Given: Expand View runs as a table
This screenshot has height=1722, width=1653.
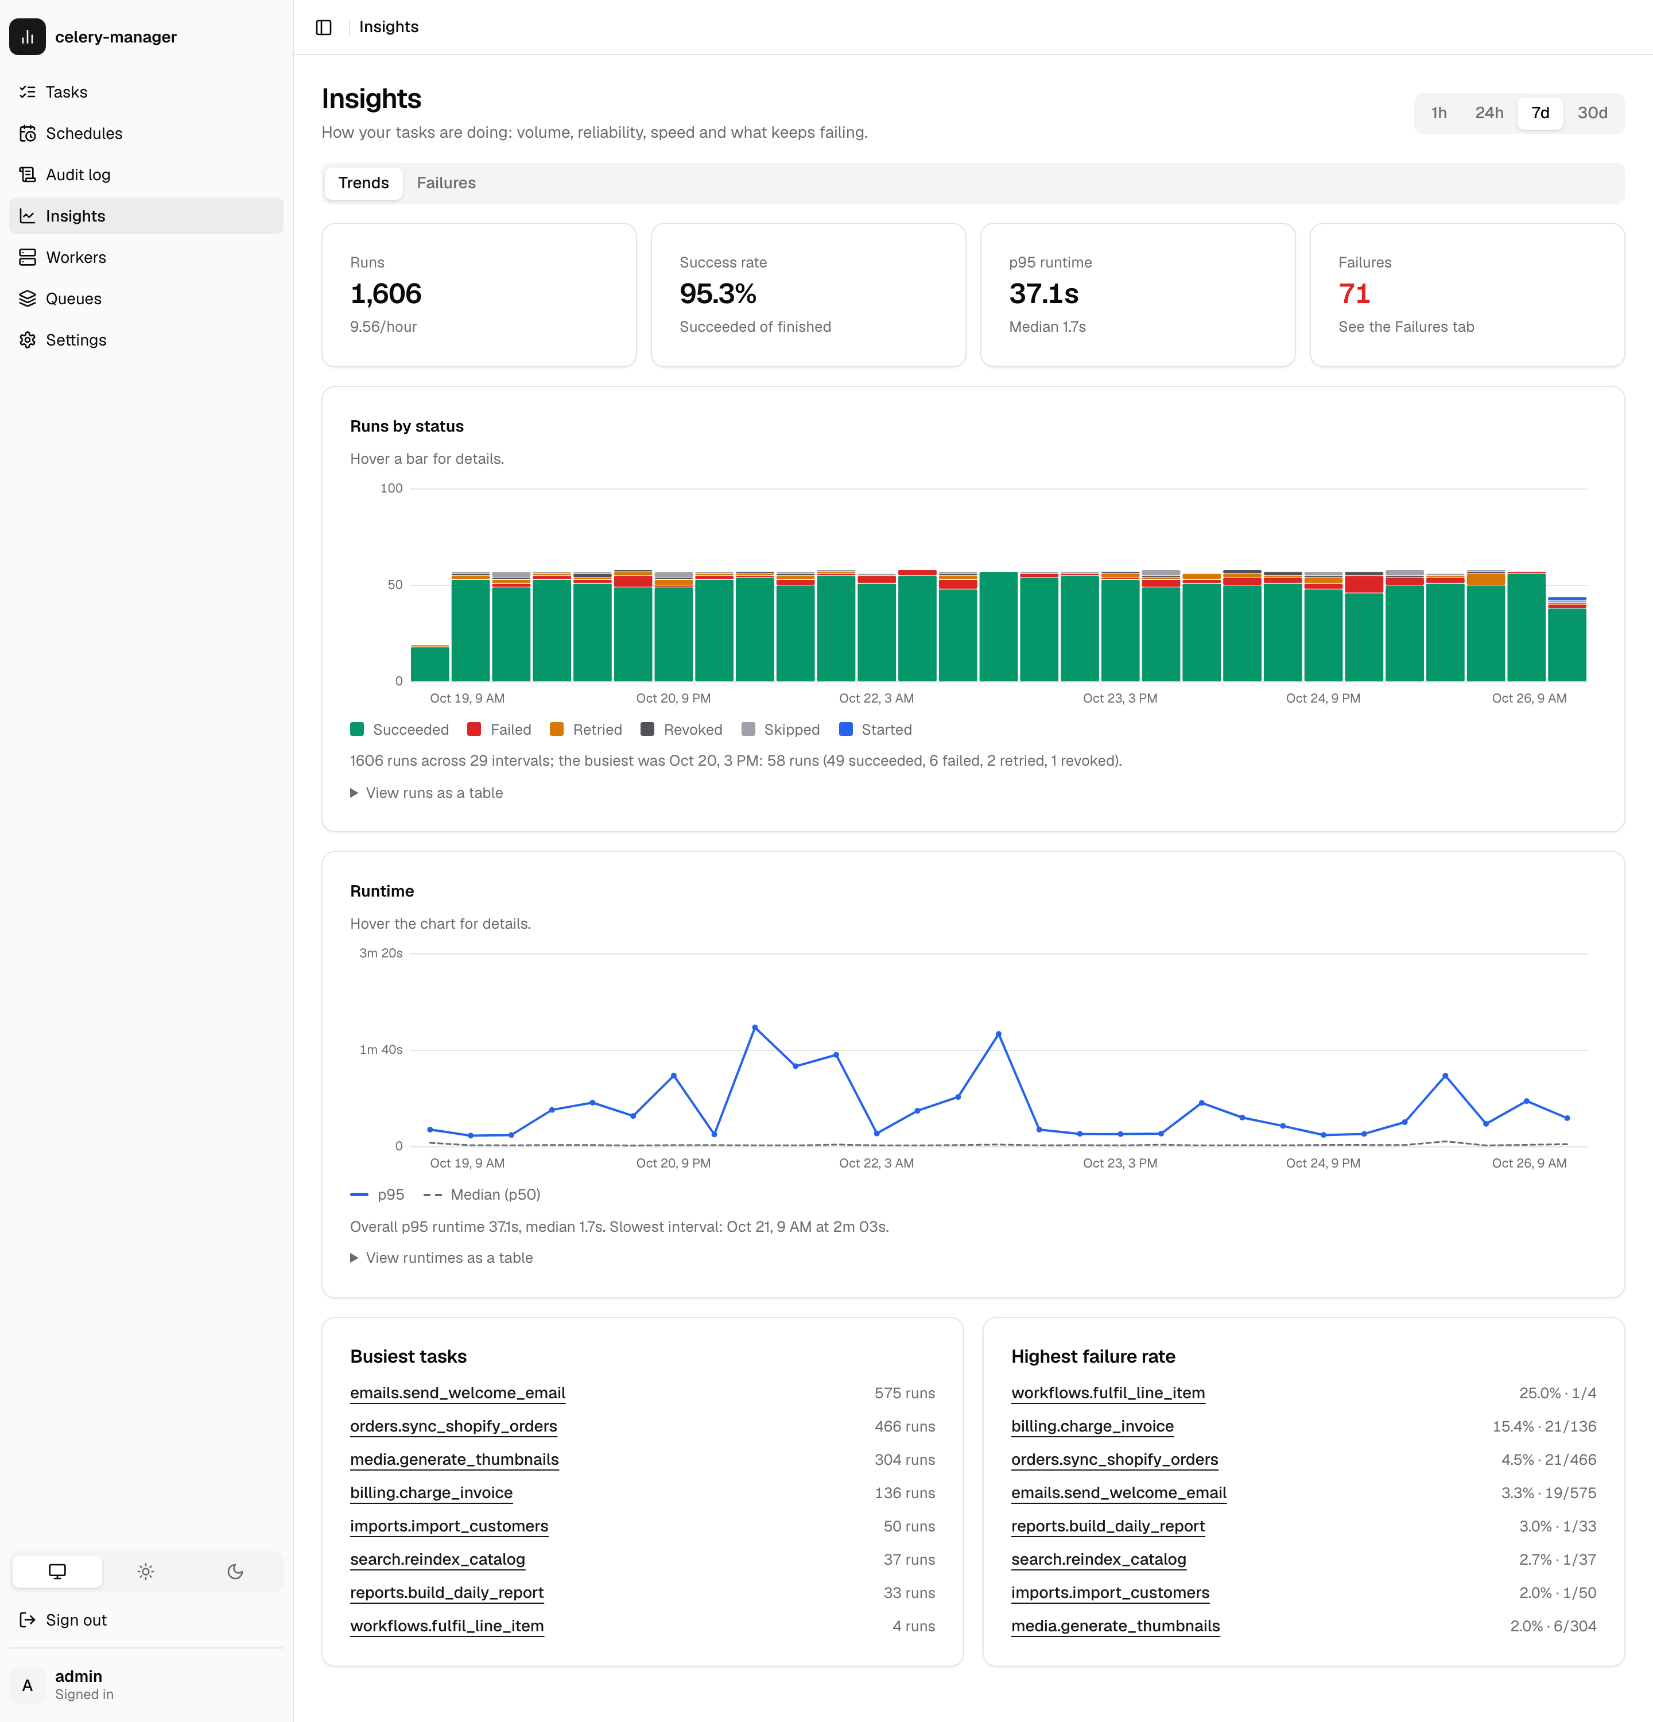Looking at the screenshot, I should click(x=427, y=793).
